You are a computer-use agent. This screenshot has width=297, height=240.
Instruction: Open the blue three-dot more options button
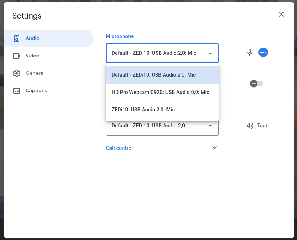[x=263, y=52]
